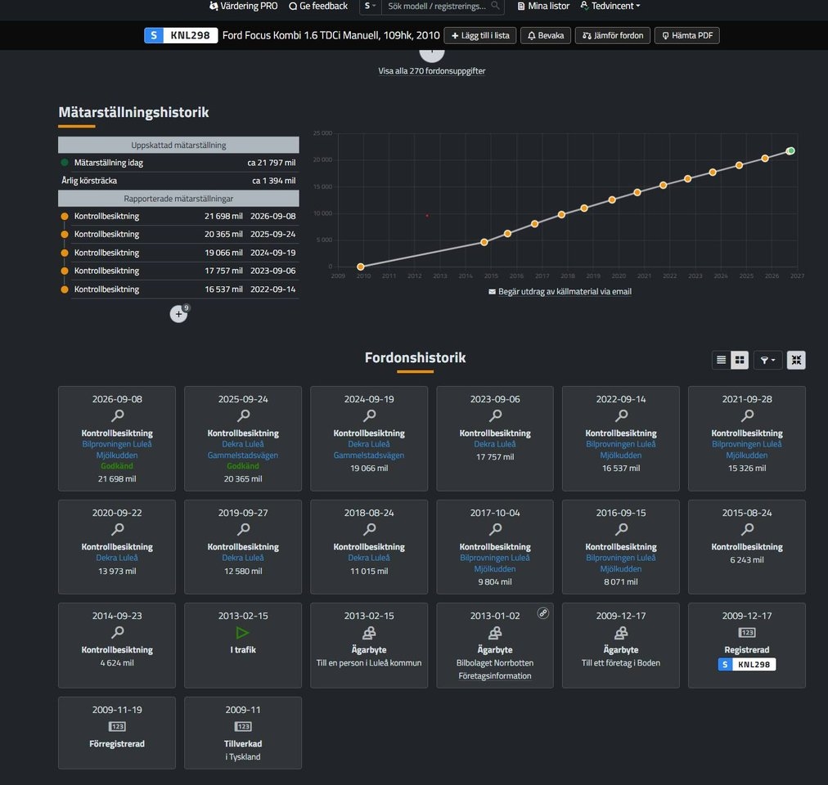The height and width of the screenshot is (785, 828).
Task: Click owner-change icon on 2009-12-17 Ägarbyte card
Action: [621, 632]
